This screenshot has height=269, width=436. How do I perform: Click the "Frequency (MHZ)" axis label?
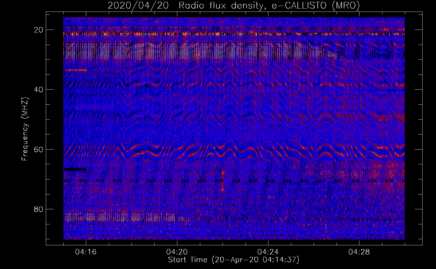[25, 129]
